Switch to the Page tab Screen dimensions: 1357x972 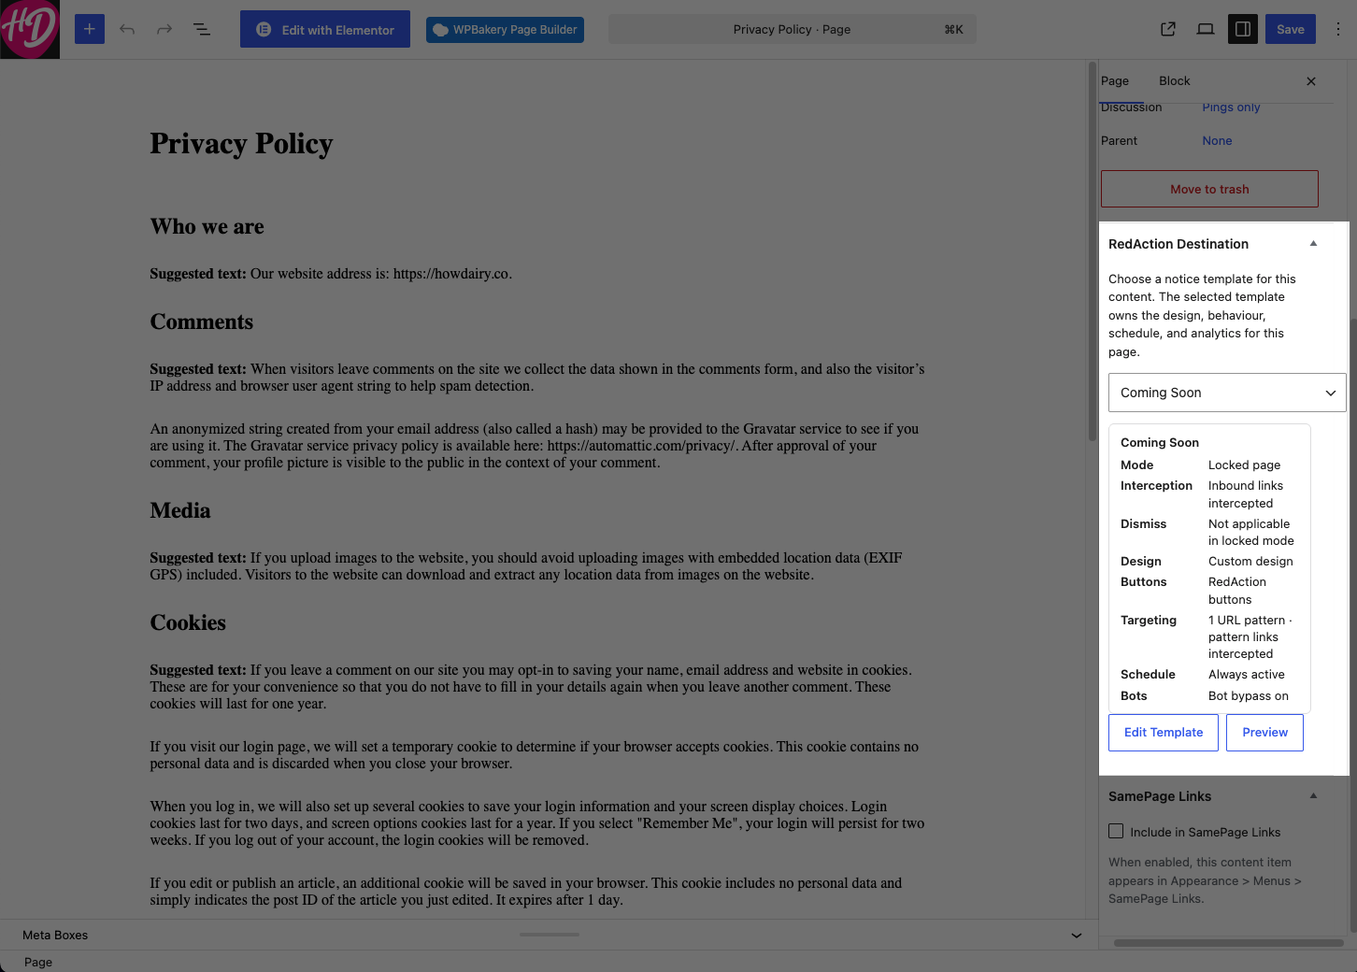click(x=1115, y=81)
